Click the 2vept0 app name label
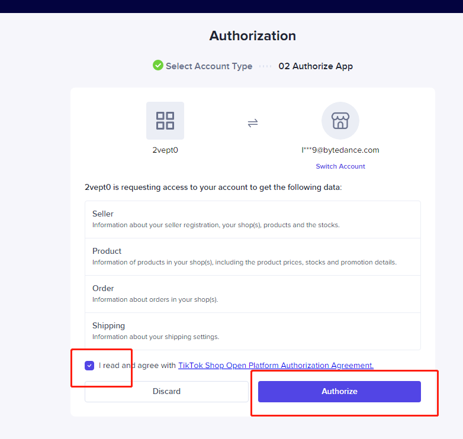The width and height of the screenshot is (463, 439). (165, 150)
